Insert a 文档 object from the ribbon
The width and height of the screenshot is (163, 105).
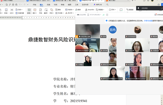pos(40,11)
